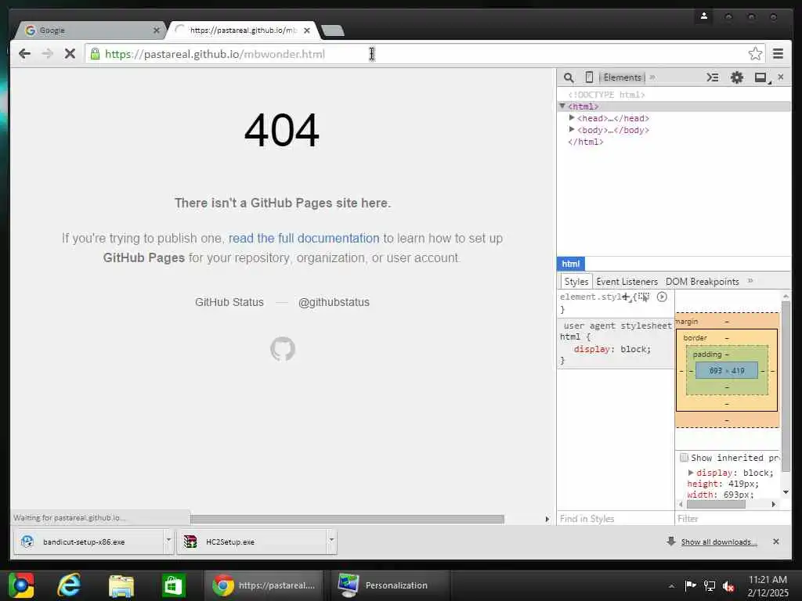The height and width of the screenshot is (601, 802).
Task: Show the DevTools console drawer icon
Action: click(x=712, y=77)
